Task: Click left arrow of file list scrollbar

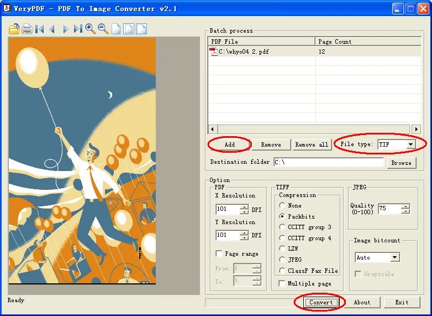Action: 213,129
